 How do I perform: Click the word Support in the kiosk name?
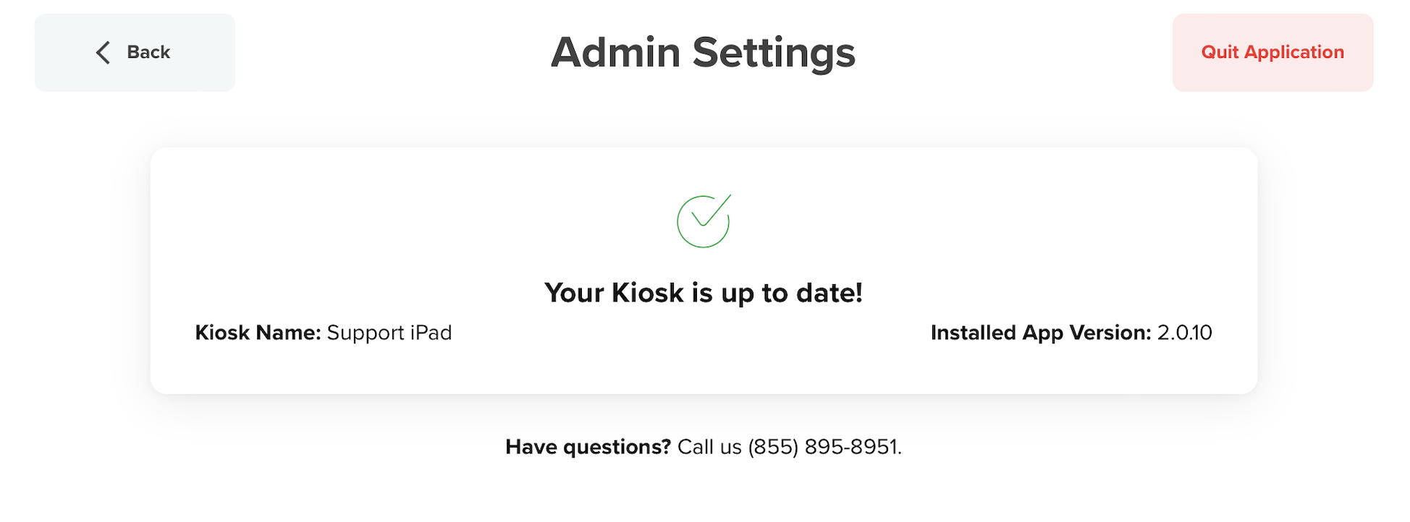click(366, 333)
